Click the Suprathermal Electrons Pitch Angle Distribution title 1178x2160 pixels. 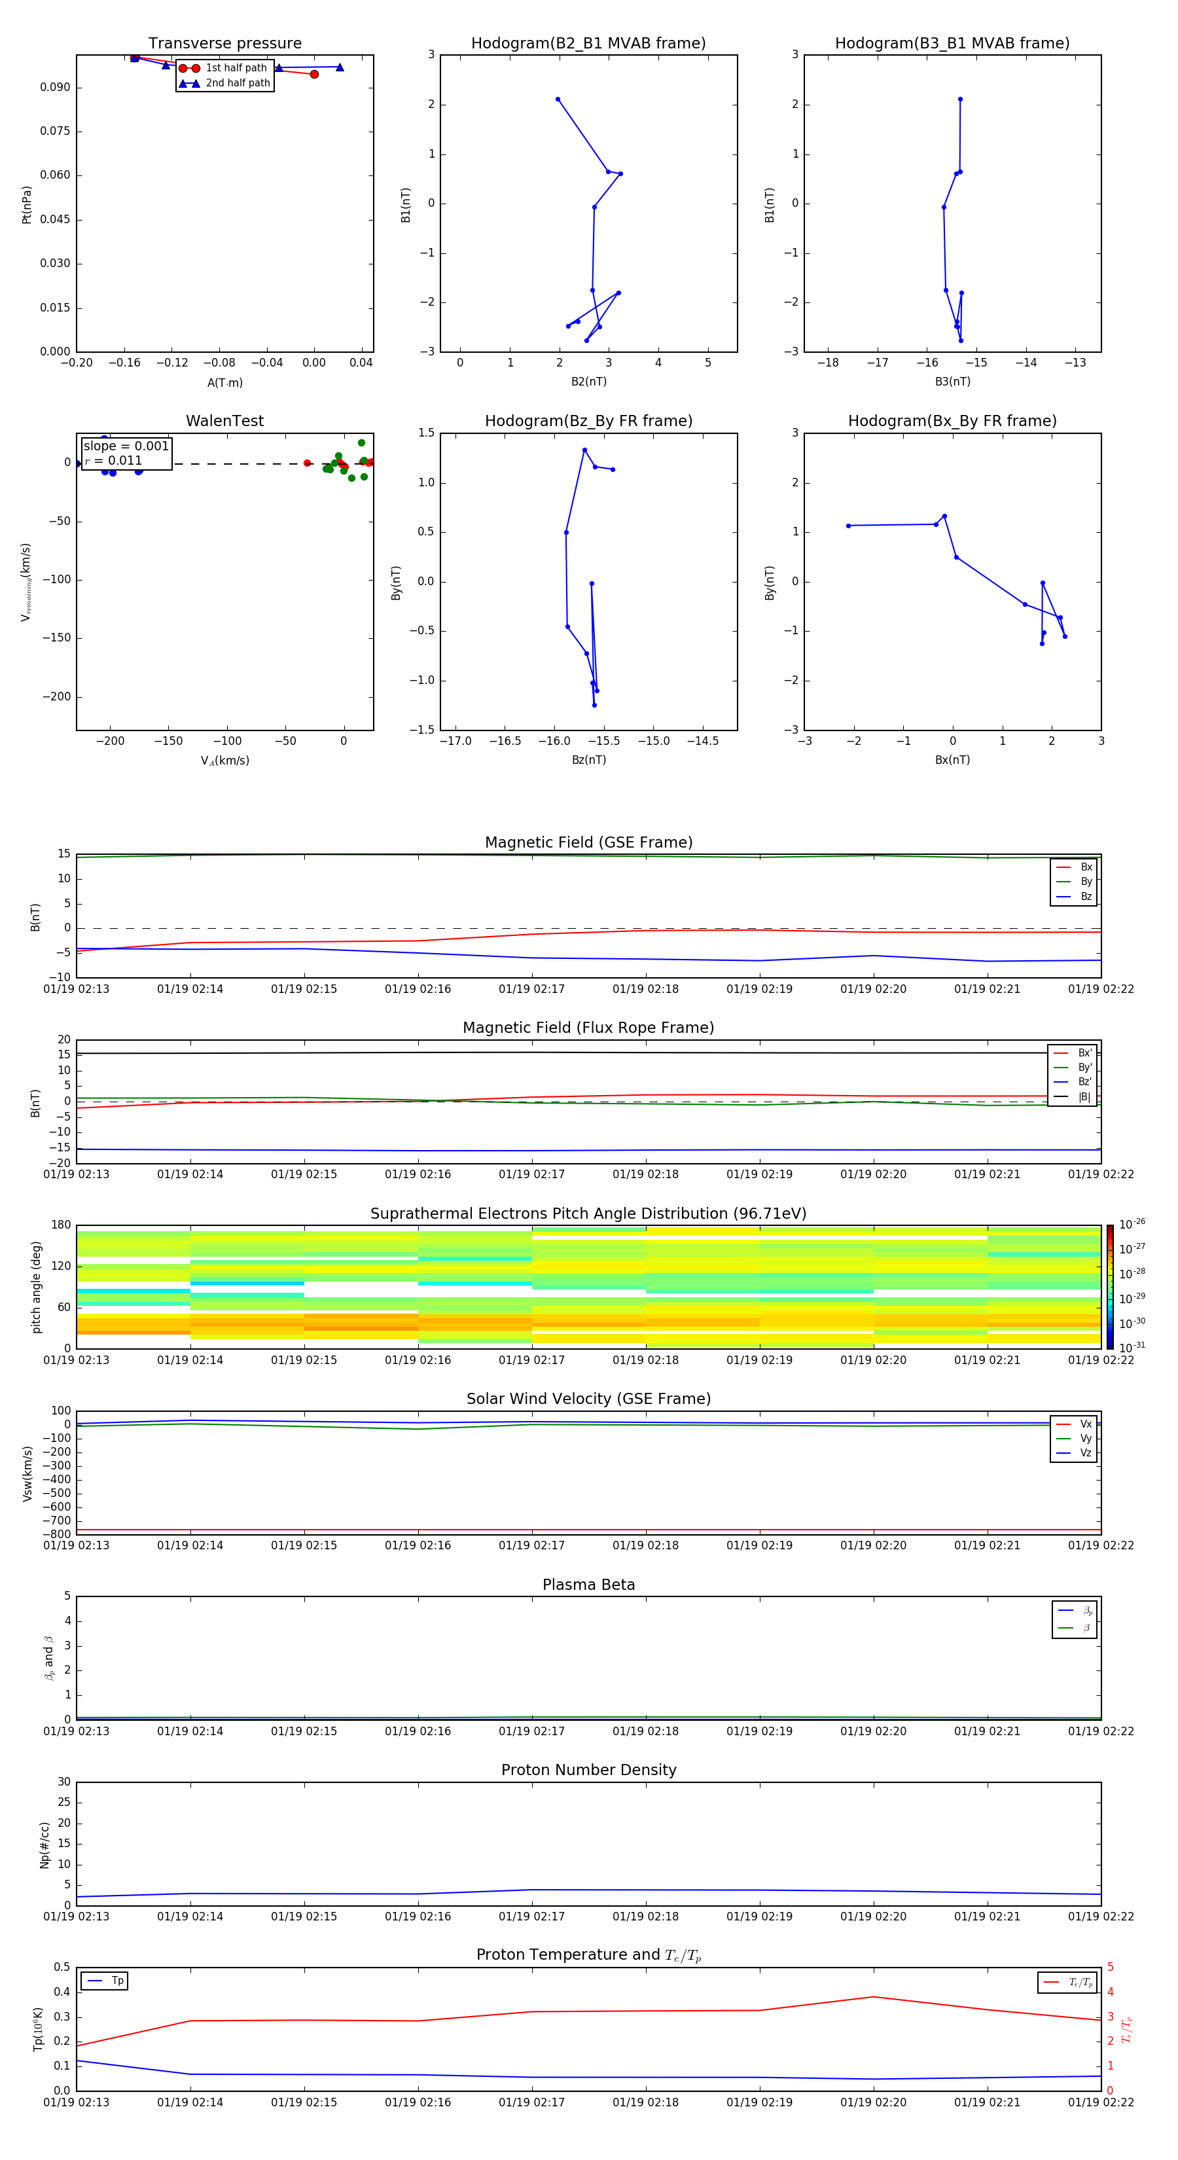click(x=588, y=1214)
